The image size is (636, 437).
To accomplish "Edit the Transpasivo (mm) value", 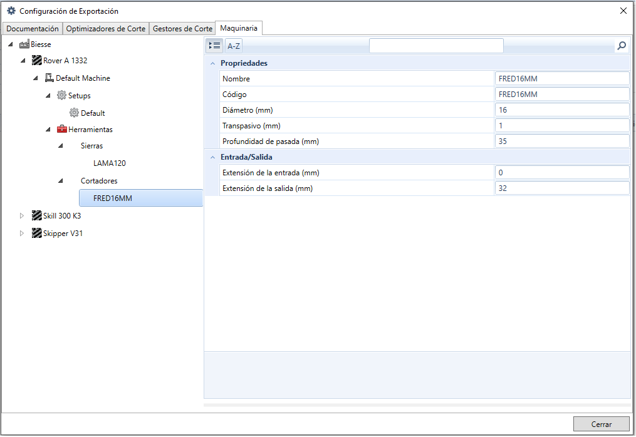I will [x=562, y=126].
